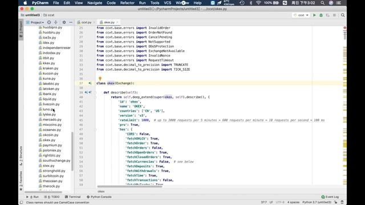Toggle the Structure side tool window button
This screenshot has height=205, width=365.
tap(21, 155)
